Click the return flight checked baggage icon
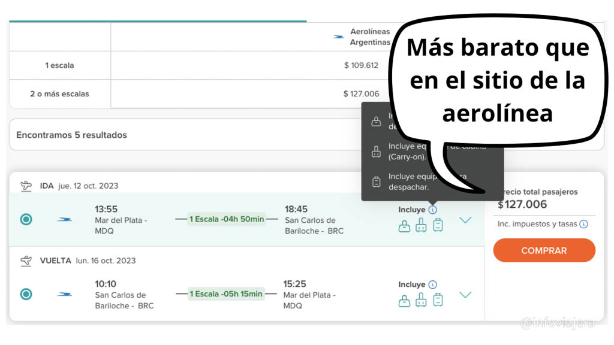Viewport: 614px width, 345px height. (x=438, y=300)
